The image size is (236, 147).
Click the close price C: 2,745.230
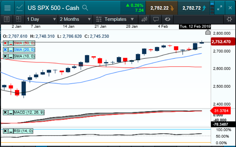[97, 36]
